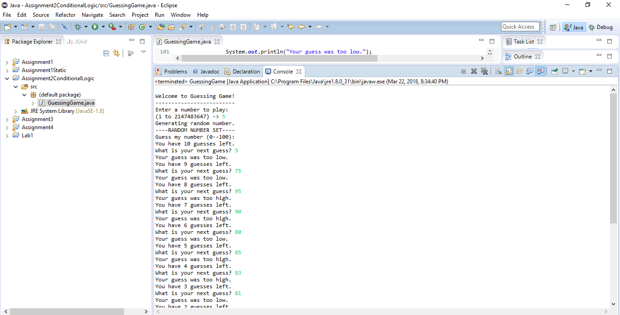Switch to the Declaration tab
Viewport: 620px width, 315px height.
(242, 72)
